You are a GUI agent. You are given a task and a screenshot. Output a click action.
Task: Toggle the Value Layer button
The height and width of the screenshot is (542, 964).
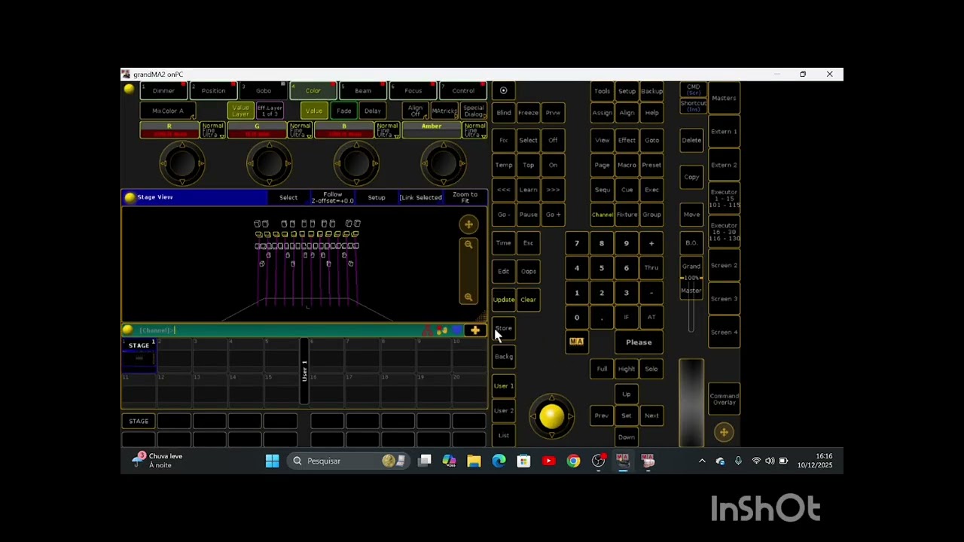(240, 111)
